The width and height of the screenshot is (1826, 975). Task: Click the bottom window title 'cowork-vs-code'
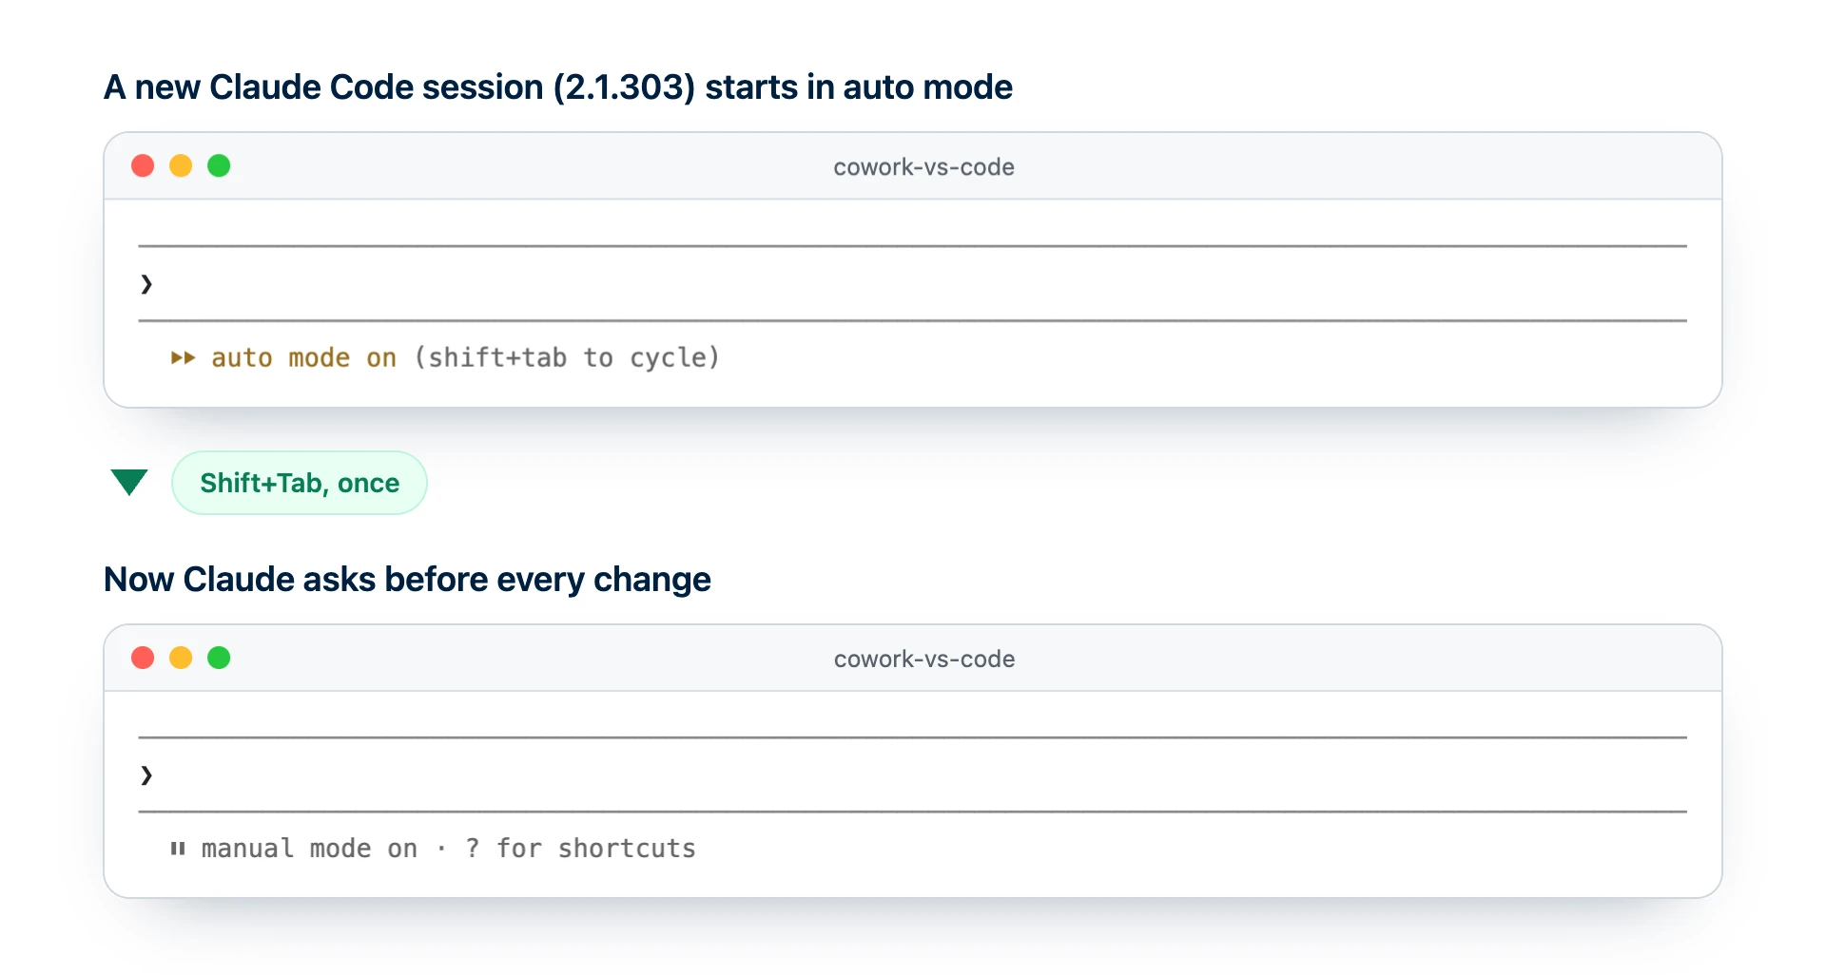[x=923, y=659]
